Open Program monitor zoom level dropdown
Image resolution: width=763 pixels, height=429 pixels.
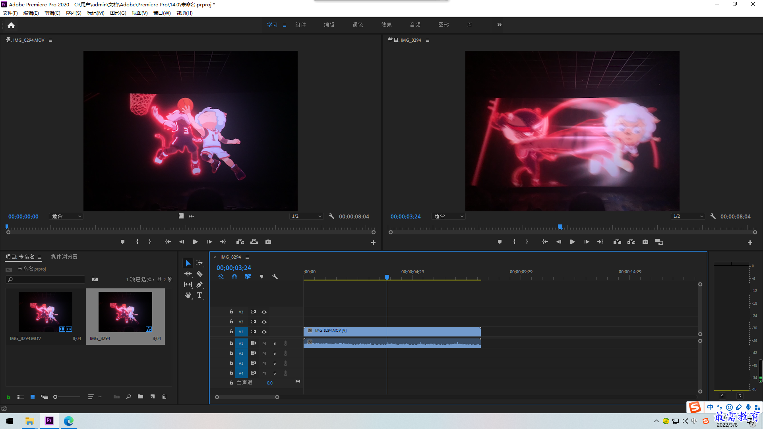[x=448, y=216]
